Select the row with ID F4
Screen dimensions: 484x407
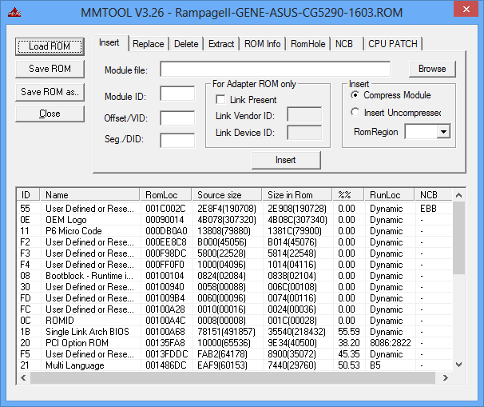coord(235,265)
